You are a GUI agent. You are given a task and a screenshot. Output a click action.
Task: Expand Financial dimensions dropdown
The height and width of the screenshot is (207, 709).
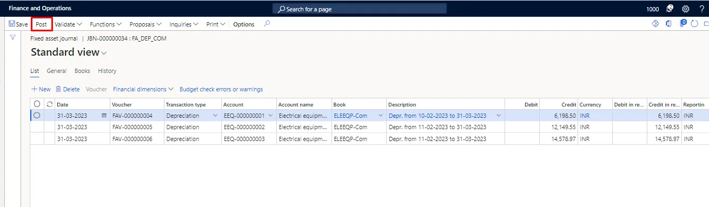143,89
